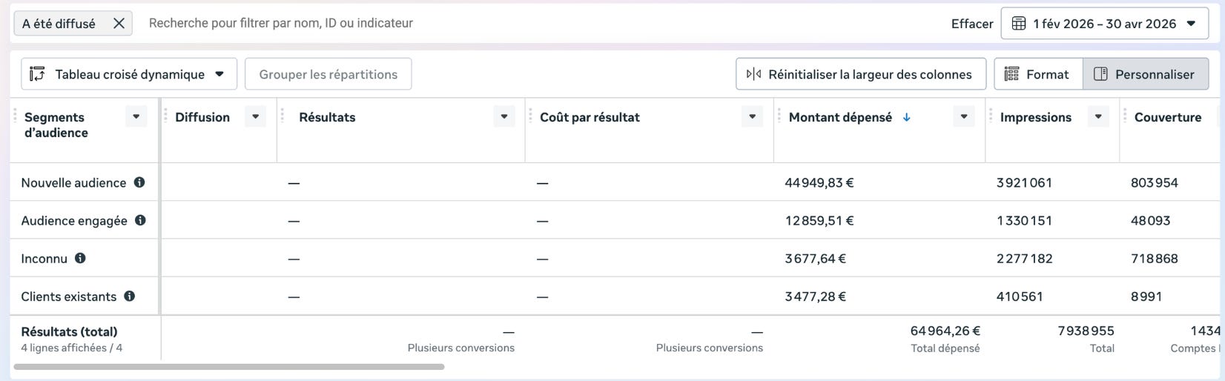Toggle the Personnaliser panel button
The image size is (1225, 381).
tap(1146, 74)
